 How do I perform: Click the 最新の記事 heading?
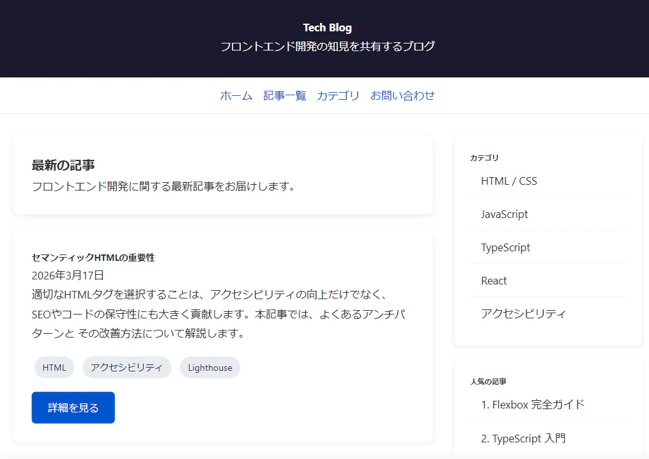(x=63, y=166)
